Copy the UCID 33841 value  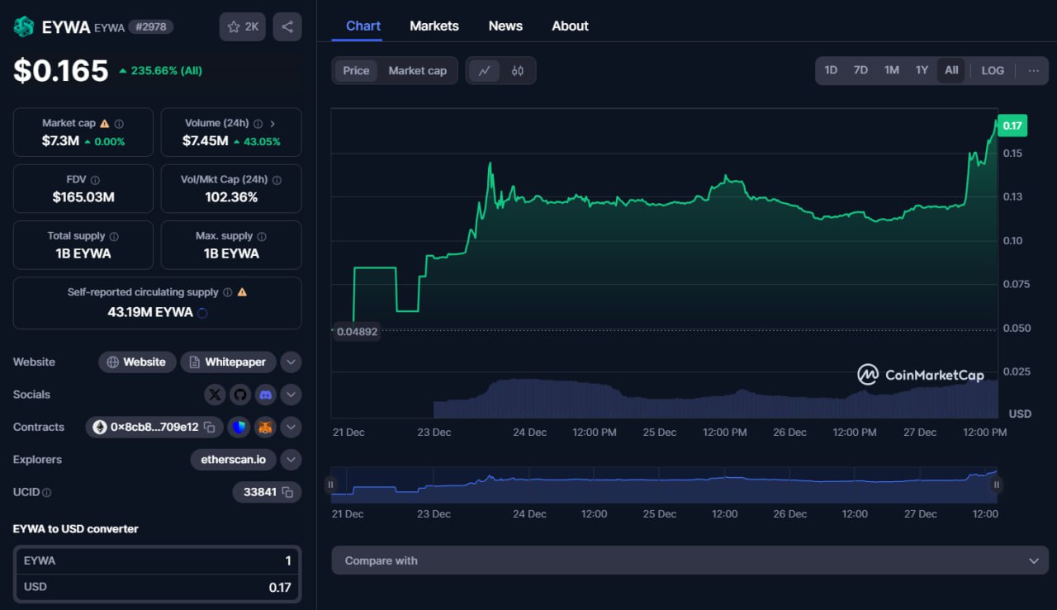point(287,492)
